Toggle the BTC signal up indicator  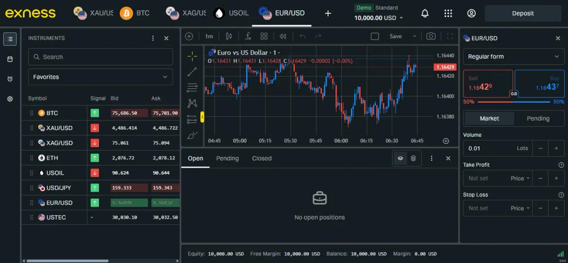(95, 113)
